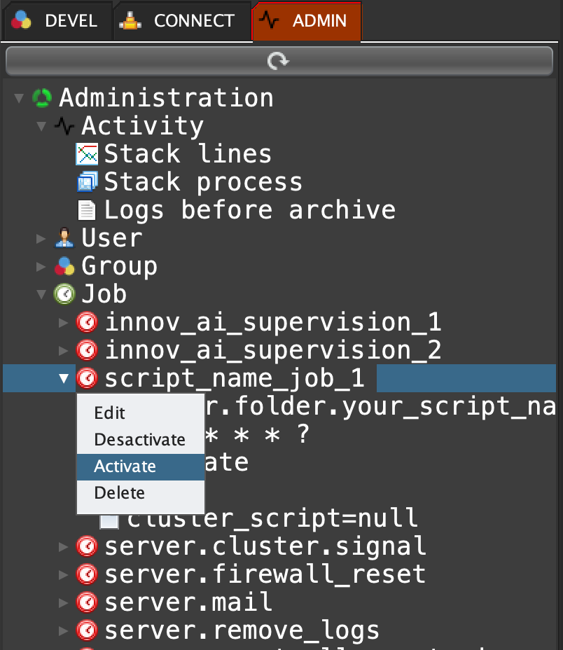
Task: Expand the User node
Action: point(41,239)
